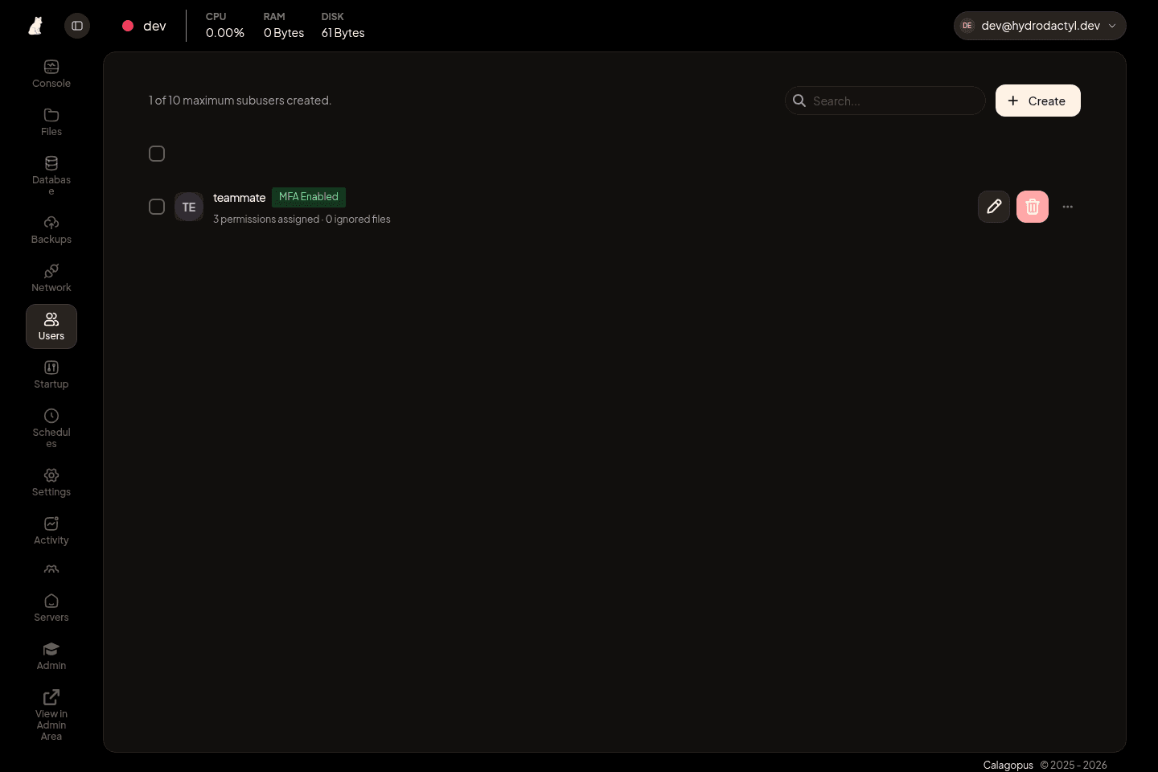Click the RAM 0 Bytes stat
Screen dimensions: 1158x772
pyautogui.click(x=284, y=26)
